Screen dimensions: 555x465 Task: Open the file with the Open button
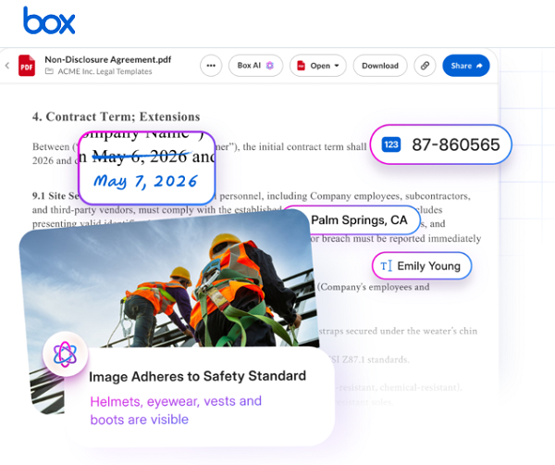pyautogui.click(x=318, y=66)
